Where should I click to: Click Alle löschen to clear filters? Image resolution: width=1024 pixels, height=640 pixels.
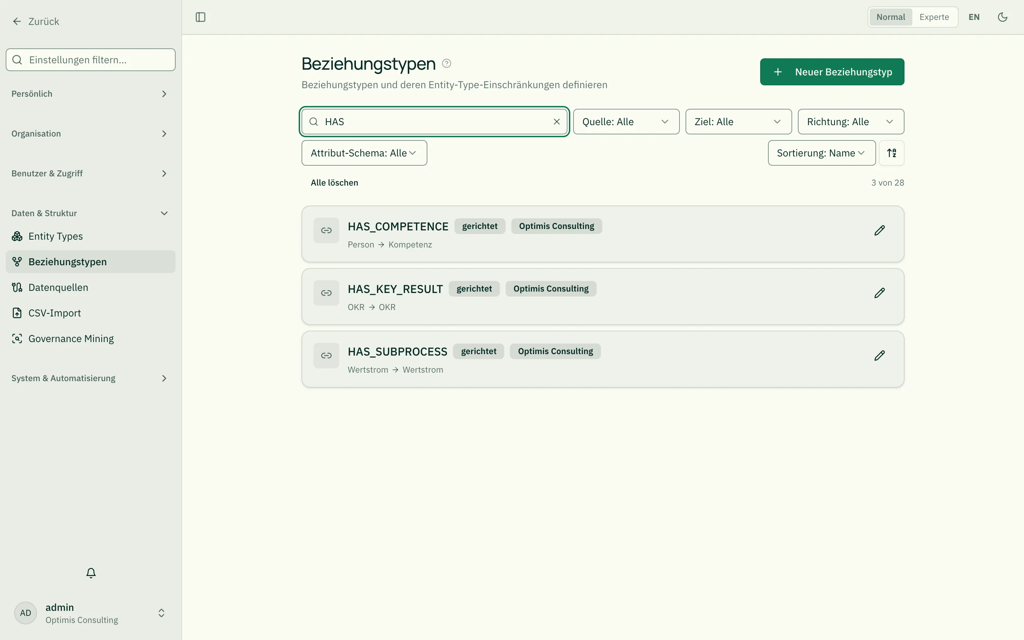334,183
